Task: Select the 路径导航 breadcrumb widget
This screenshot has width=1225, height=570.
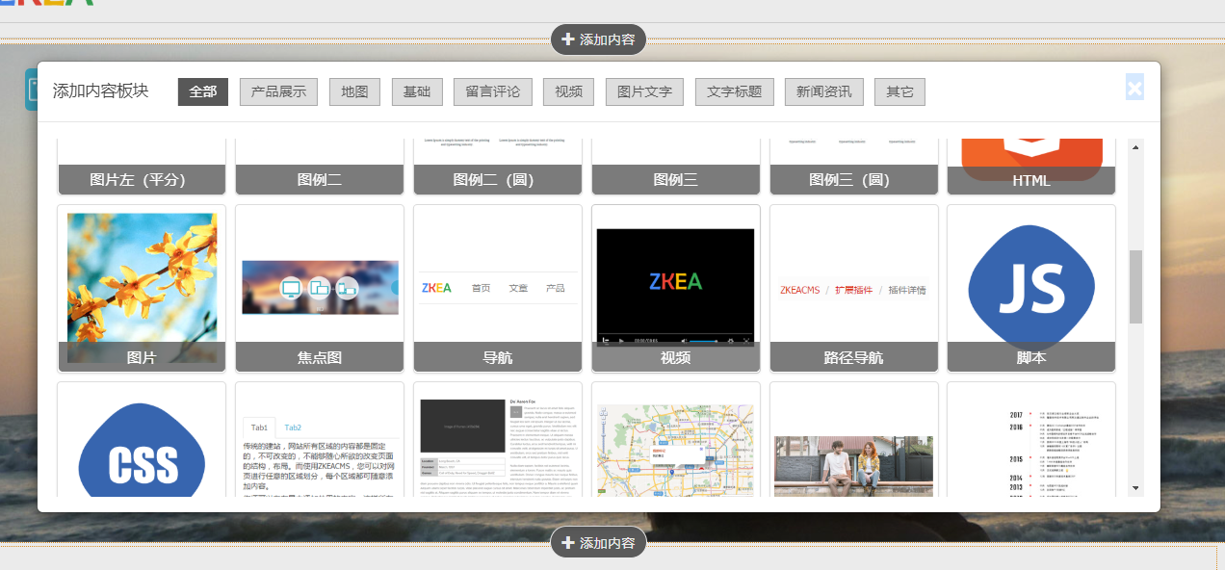Action: click(854, 288)
